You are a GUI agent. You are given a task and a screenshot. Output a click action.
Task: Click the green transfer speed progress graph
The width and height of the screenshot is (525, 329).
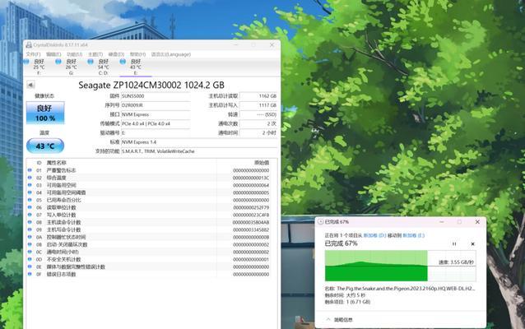401,266
